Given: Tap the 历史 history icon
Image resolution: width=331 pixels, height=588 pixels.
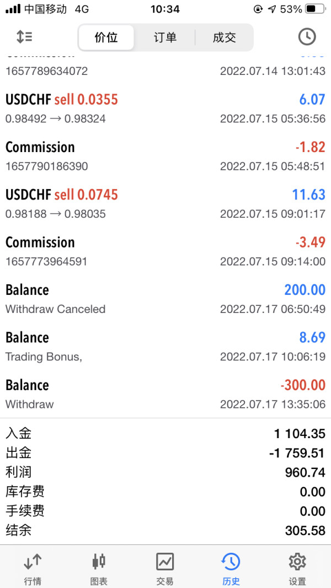Looking at the screenshot, I should pos(231,568).
